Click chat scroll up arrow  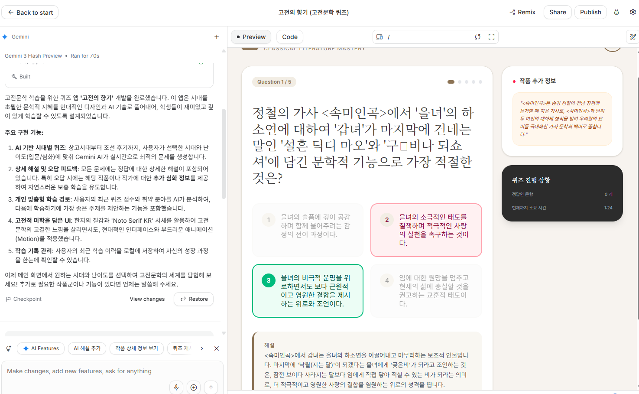224,51
